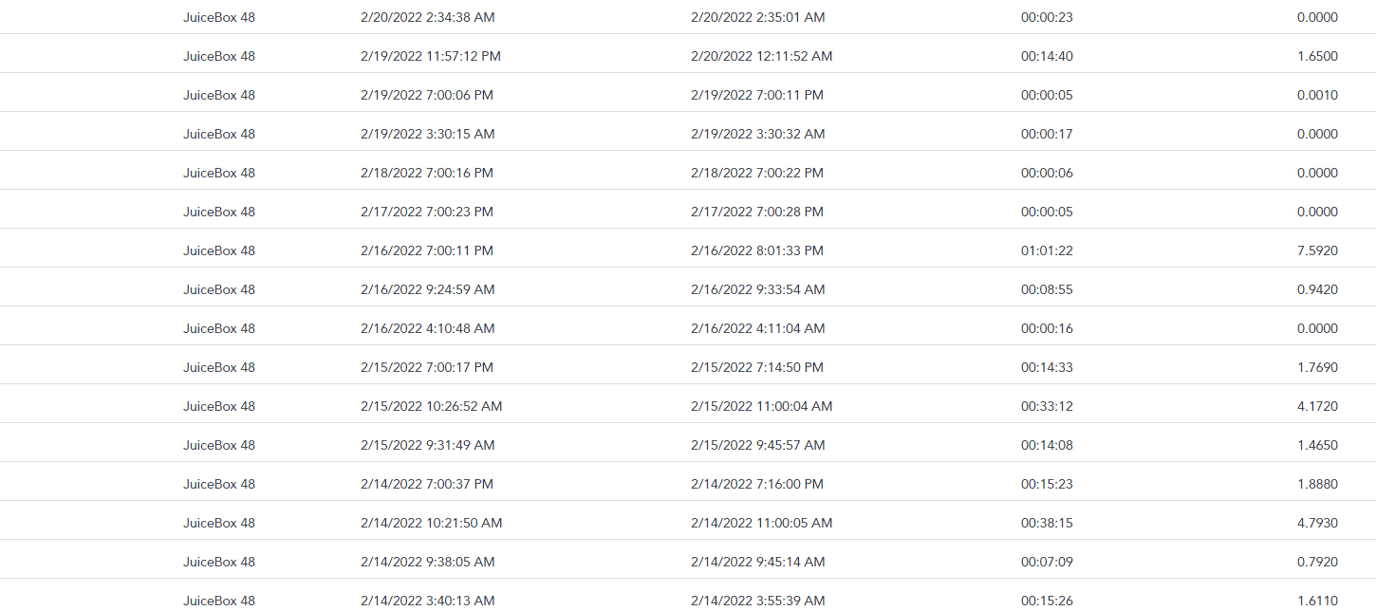This screenshot has height=611, width=1376.
Task: Select the energy value 0.0010
Action: pyautogui.click(x=1317, y=95)
